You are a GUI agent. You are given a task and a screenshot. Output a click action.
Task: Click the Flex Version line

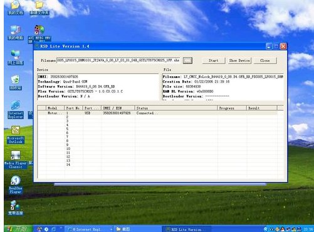80,91
